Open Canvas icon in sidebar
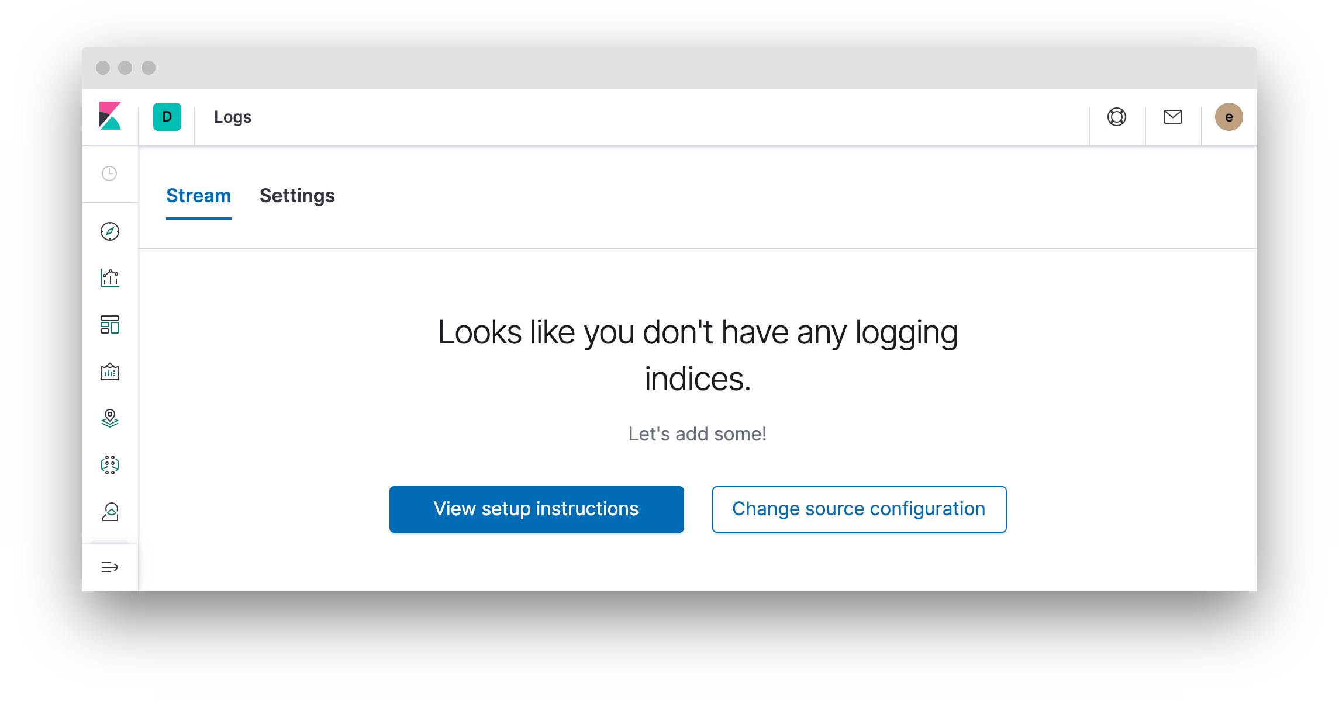 [x=110, y=372]
